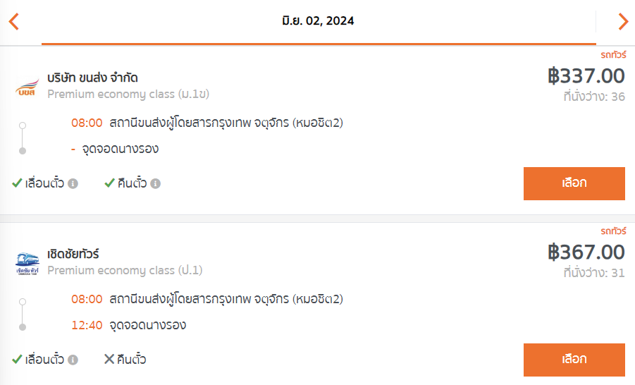The height and width of the screenshot is (385, 635).
Task: Click the รถทัวร์ label on first trip
Action: point(613,55)
